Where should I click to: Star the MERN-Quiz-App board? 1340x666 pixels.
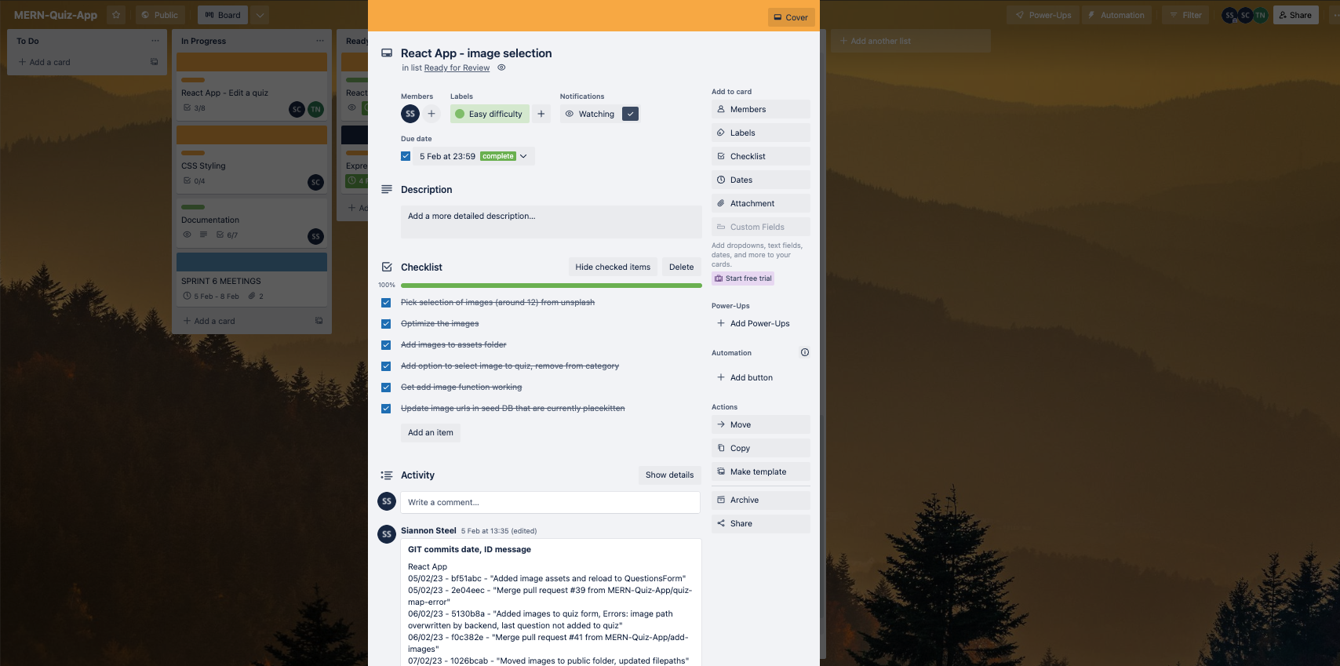pos(116,15)
